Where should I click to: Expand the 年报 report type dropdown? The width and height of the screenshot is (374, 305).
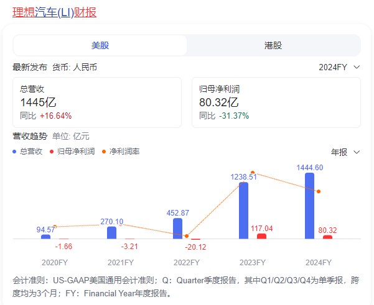pos(345,152)
